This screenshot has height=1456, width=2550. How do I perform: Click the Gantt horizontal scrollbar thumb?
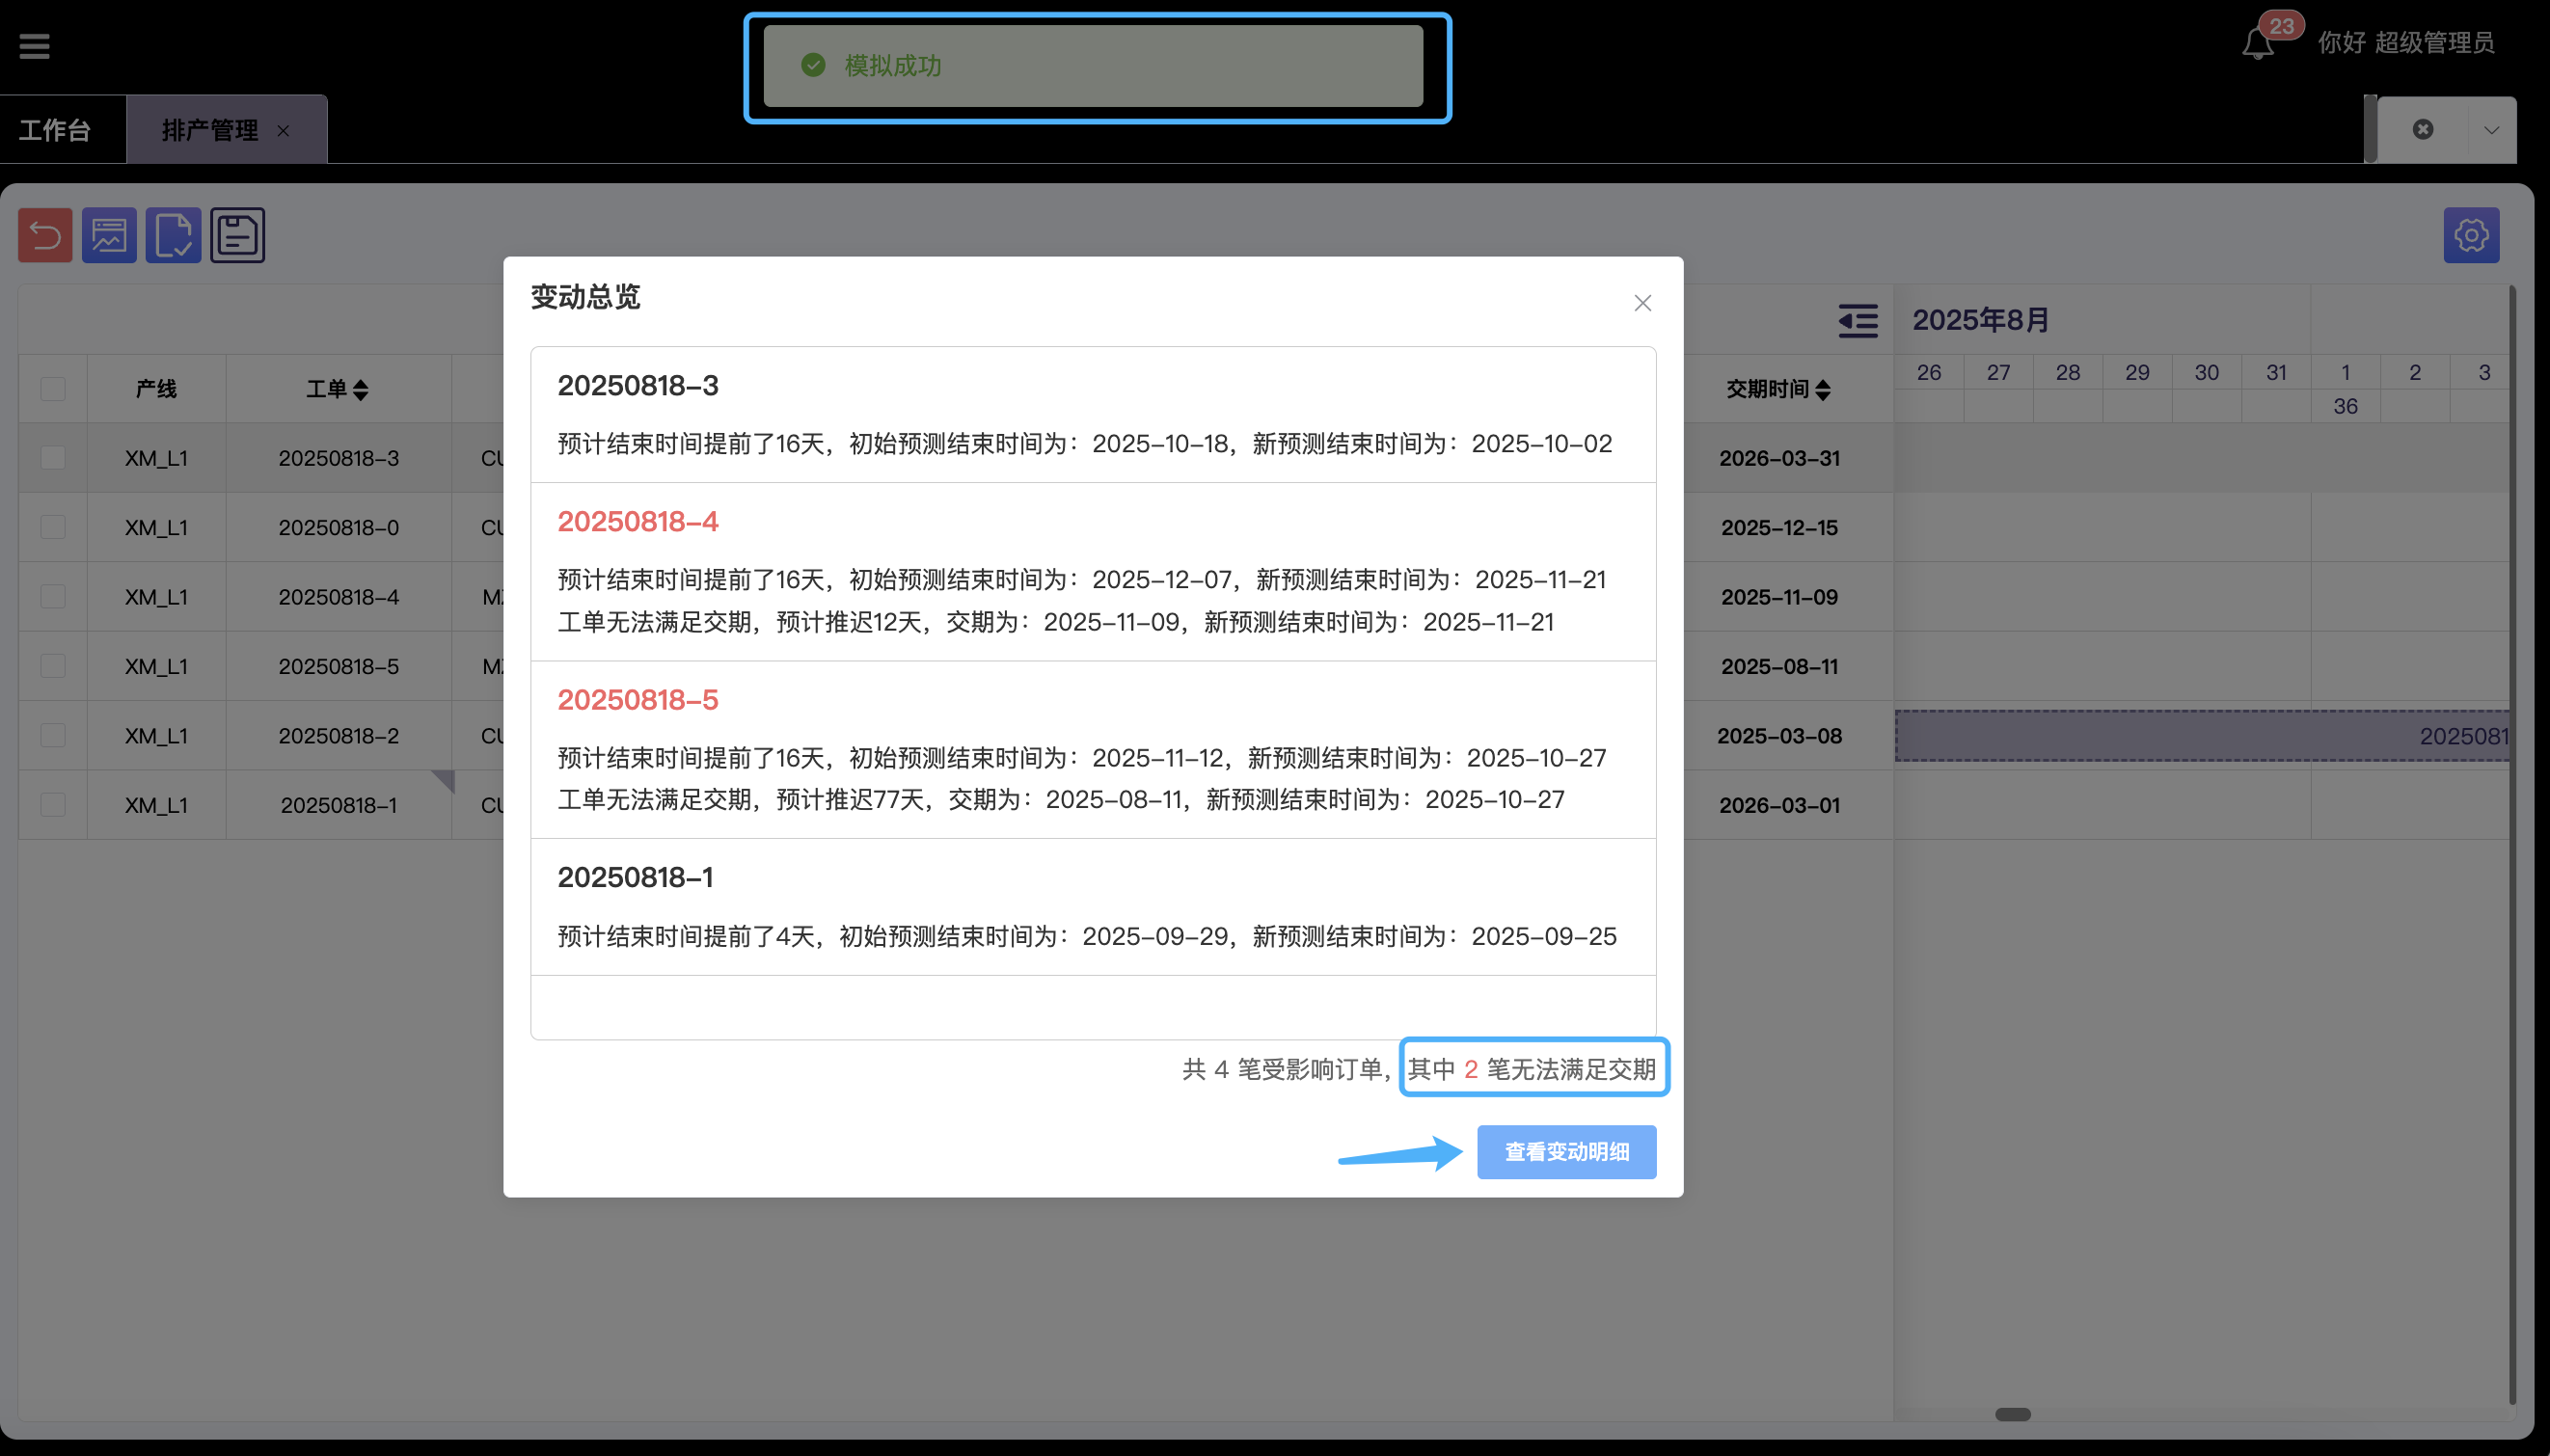2012,1414
